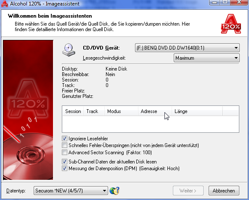Viewport: 249px width, 200px height.
Task: Minimize the Imageassistent window
Action: pos(215,2)
